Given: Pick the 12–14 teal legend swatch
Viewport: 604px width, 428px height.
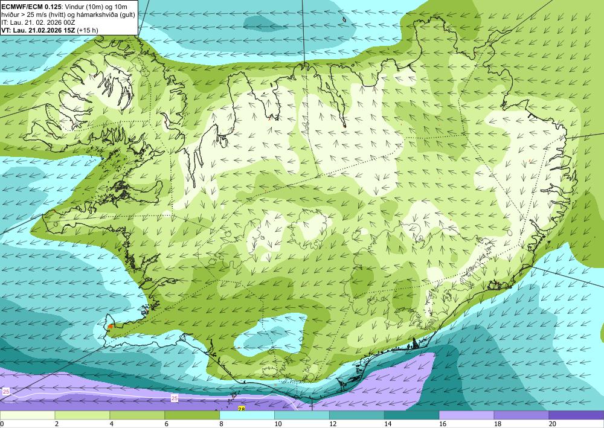Looking at the screenshot, I should point(357,415).
